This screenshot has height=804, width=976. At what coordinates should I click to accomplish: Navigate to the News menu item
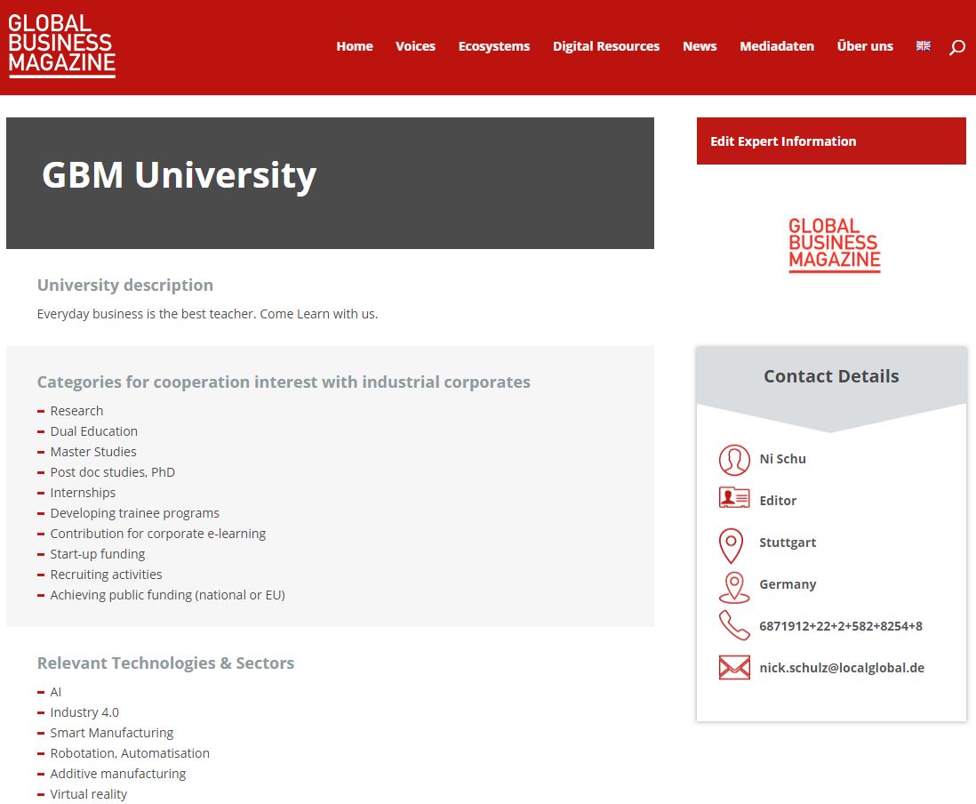click(x=700, y=46)
